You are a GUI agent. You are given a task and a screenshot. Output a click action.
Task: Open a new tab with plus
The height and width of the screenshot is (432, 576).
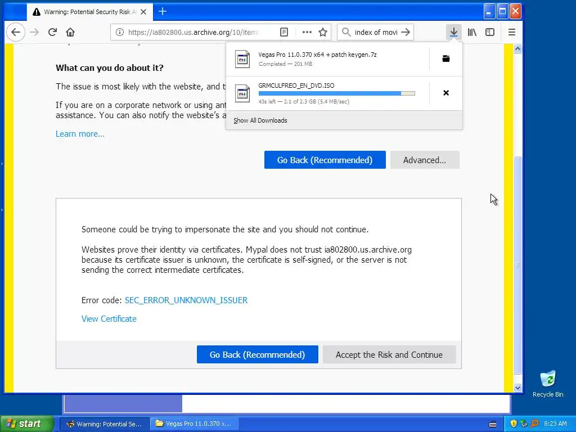(x=163, y=12)
